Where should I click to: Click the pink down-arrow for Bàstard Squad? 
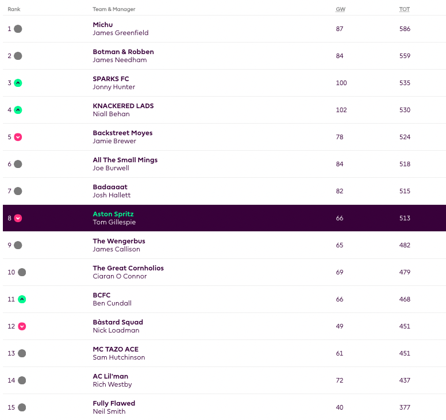pos(22,326)
